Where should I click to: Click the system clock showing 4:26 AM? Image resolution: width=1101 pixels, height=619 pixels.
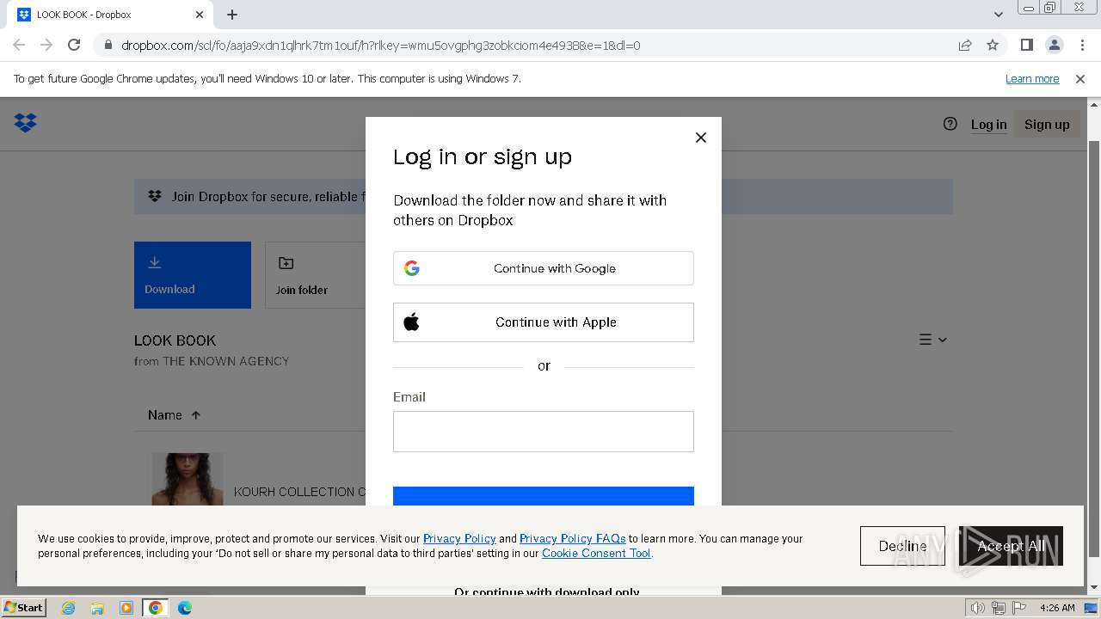[1057, 608]
